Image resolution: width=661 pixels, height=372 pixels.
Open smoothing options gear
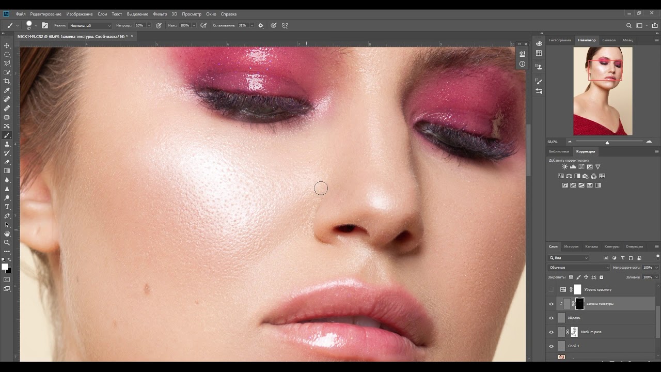pyautogui.click(x=261, y=25)
